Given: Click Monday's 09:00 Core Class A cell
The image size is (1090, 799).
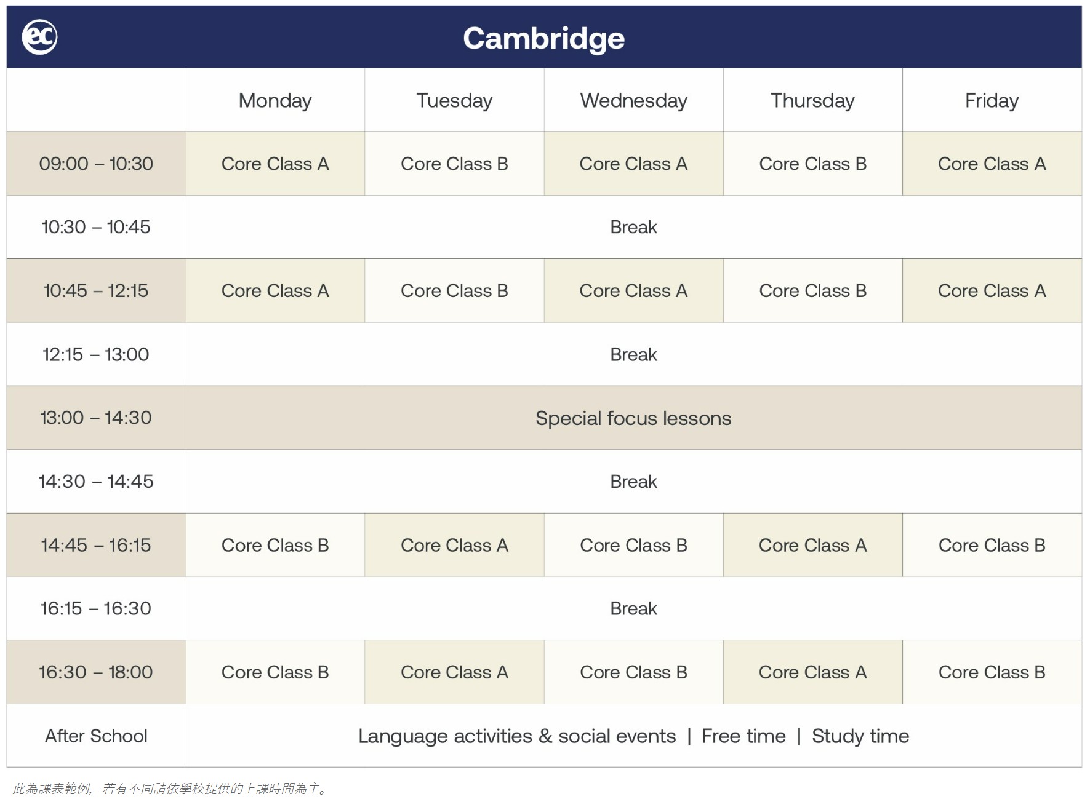Looking at the screenshot, I should click(x=275, y=164).
